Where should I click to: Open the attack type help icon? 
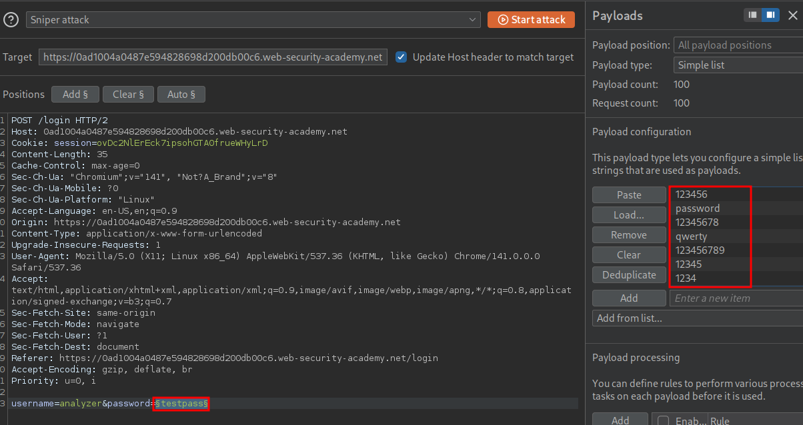[x=11, y=20]
